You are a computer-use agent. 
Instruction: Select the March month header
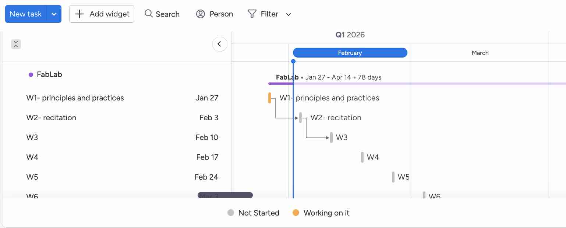pyautogui.click(x=480, y=53)
